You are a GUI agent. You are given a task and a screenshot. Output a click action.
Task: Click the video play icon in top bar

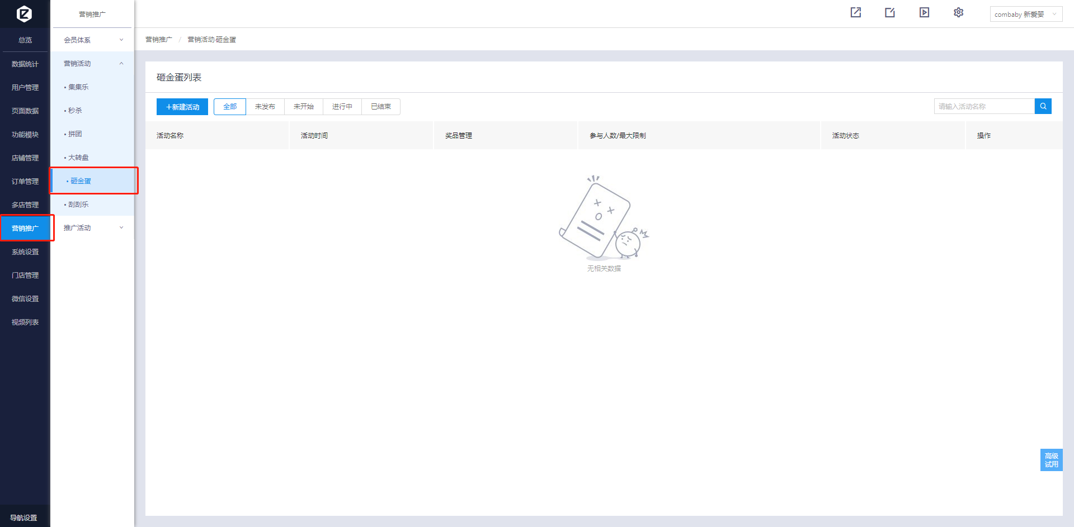pyautogui.click(x=924, y=12)
